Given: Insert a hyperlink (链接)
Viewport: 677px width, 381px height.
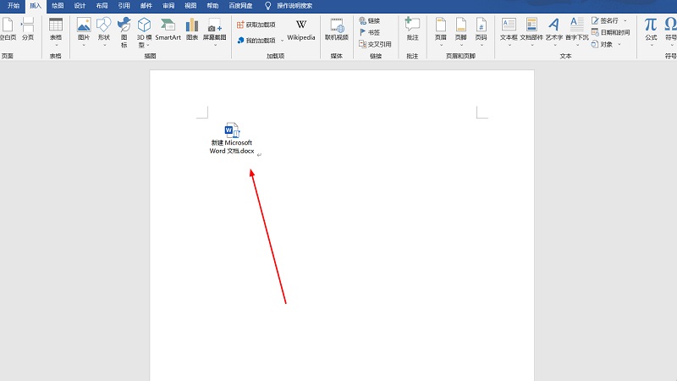Looking at the screenshot, I should pos(370,20).
